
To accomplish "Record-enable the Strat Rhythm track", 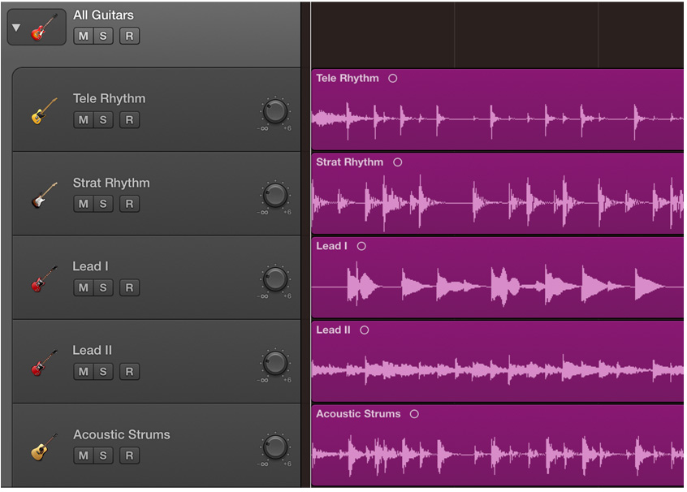I will 129,204.
